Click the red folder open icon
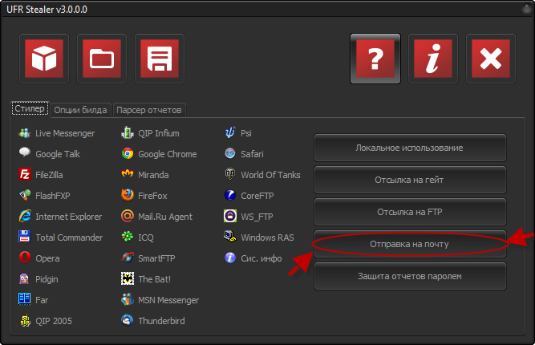The width and height of the screenshot is (535, 345). 102,59
